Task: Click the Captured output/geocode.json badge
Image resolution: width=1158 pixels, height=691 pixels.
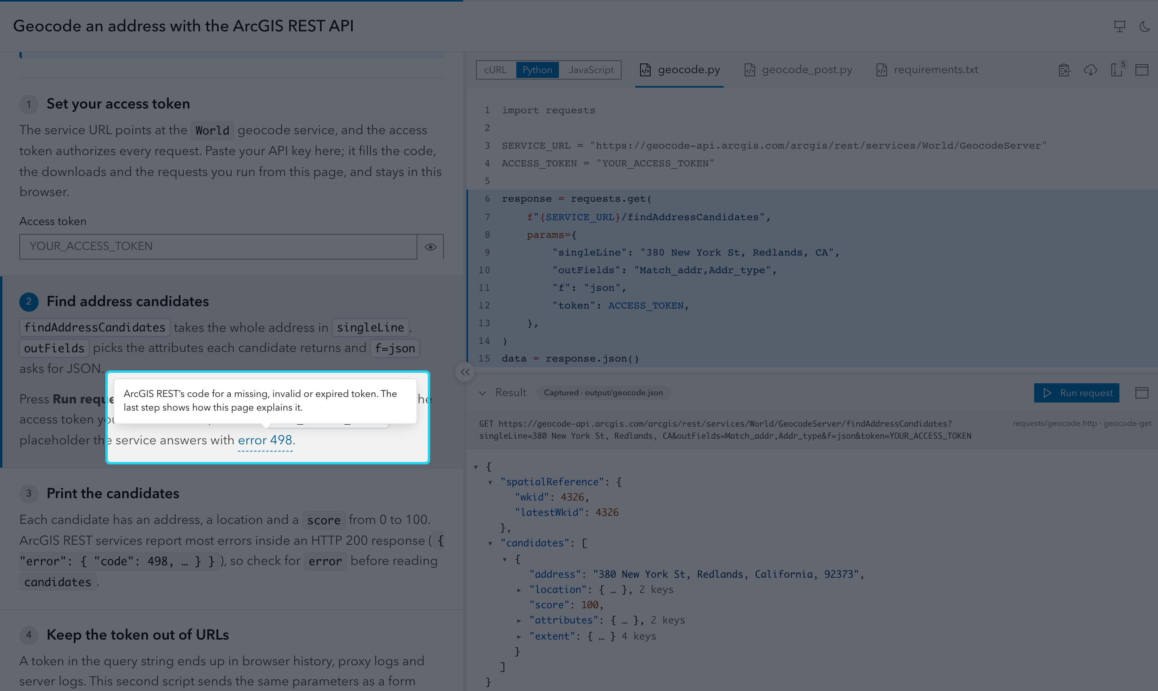Action: click(604, 393)
